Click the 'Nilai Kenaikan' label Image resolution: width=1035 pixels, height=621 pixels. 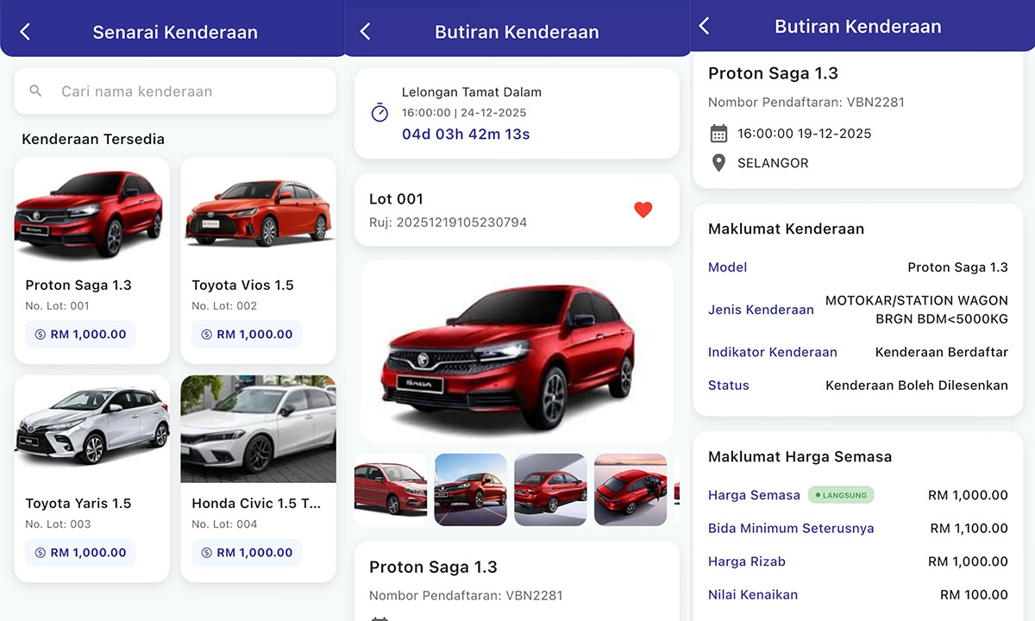[x=753, y=594]
